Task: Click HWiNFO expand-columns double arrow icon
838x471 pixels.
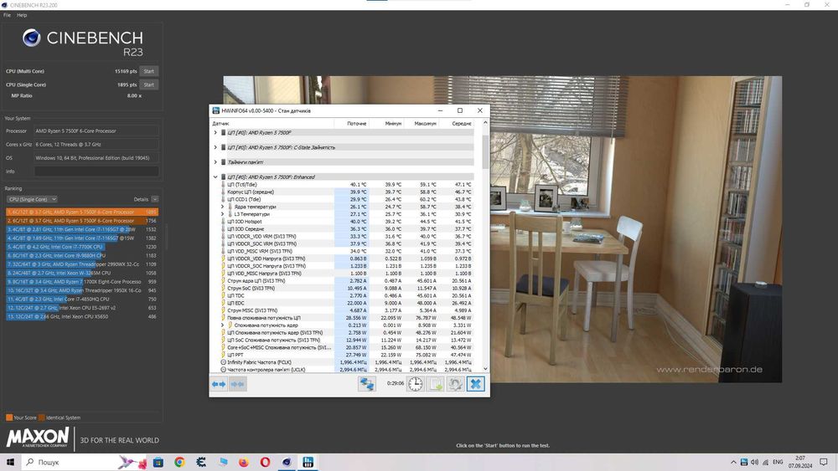Action: click(219, 384)
